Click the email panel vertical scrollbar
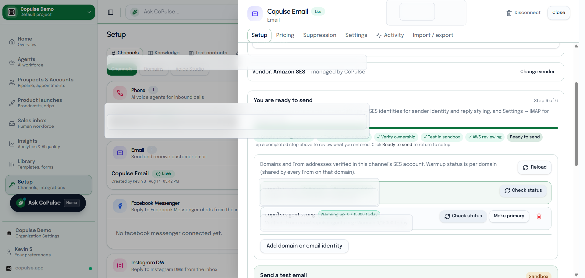The height and width of the screenshot is (278, 585). click(576, 124)
